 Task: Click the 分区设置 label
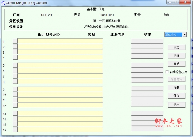(x=16, y=21)
